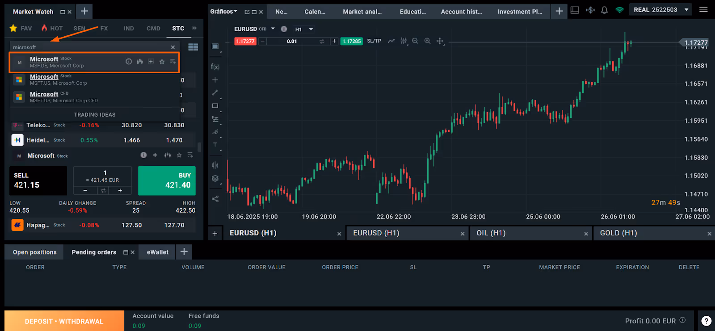Click the plus icon on expanded Microsoft row

[x=155, y=155]
